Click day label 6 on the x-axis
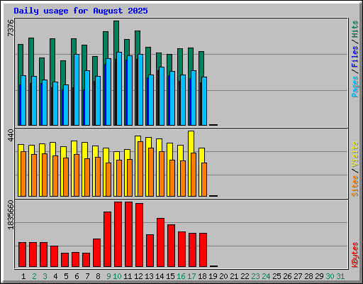 77,276
